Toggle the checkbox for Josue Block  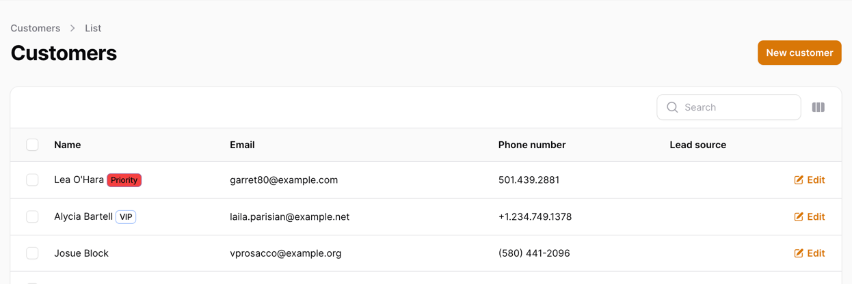pyautogui.click(x=32, y=253)
